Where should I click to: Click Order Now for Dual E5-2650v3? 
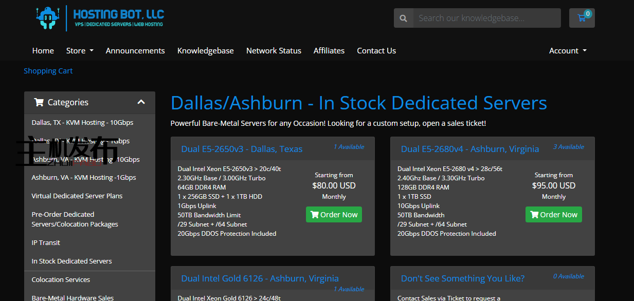334,215
